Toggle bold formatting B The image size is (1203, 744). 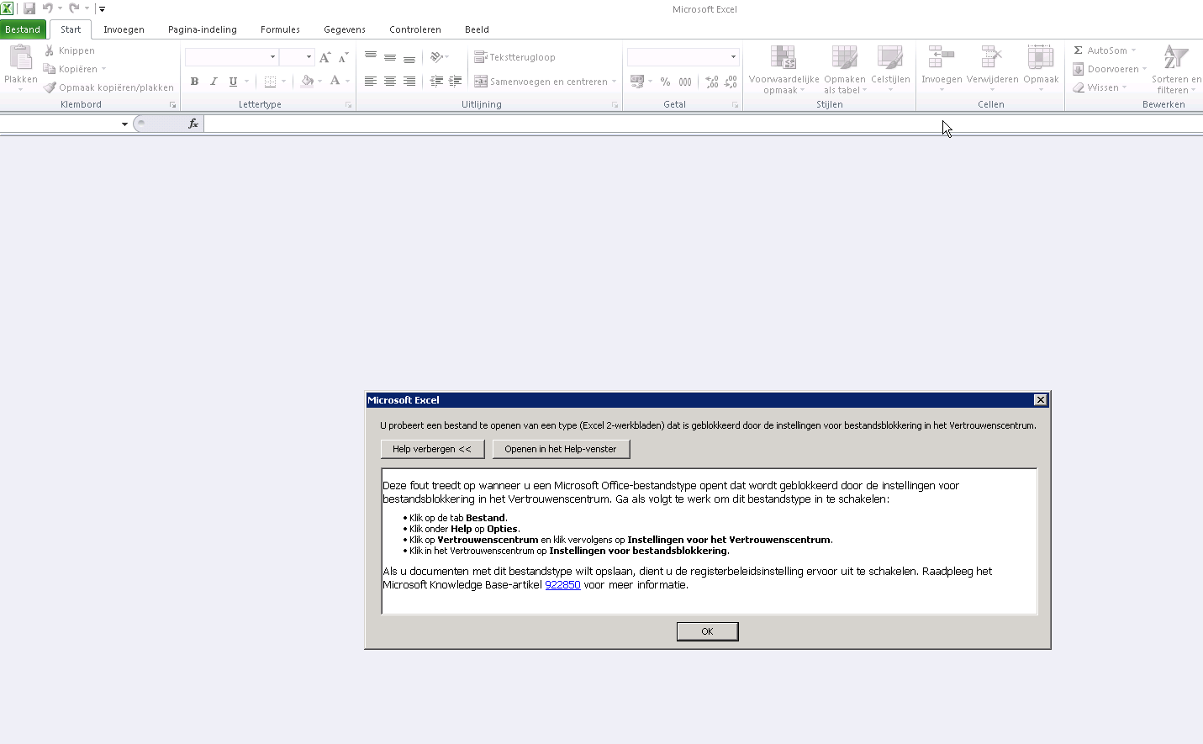point(194,82)
